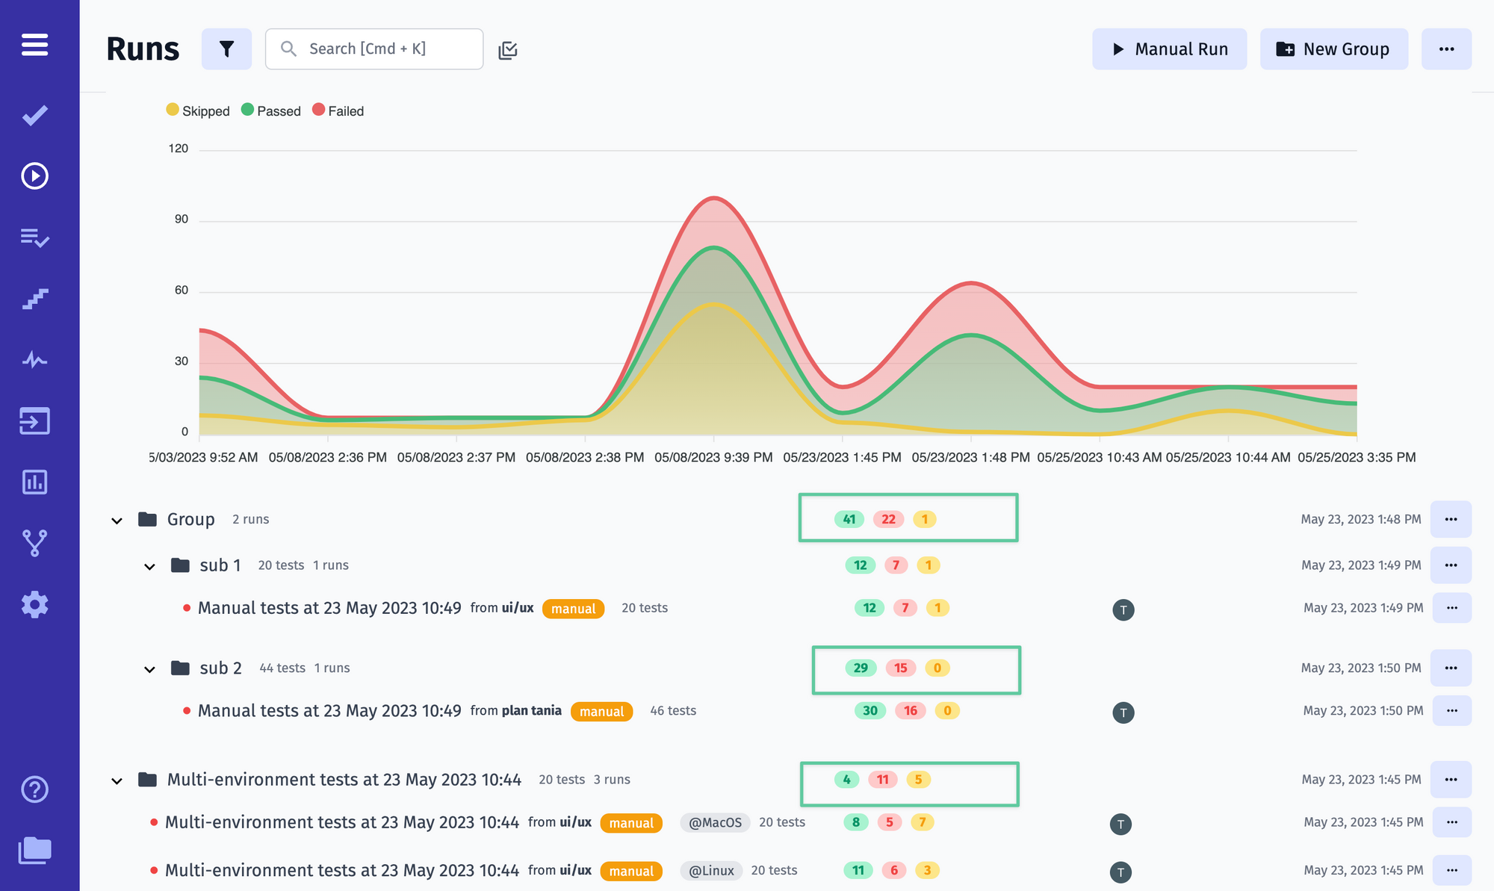The width and height of the screenshot is (1494, 891).
Task: Open the Help question-mark icon
Action: pyautogui.click(x=34, y=789)
